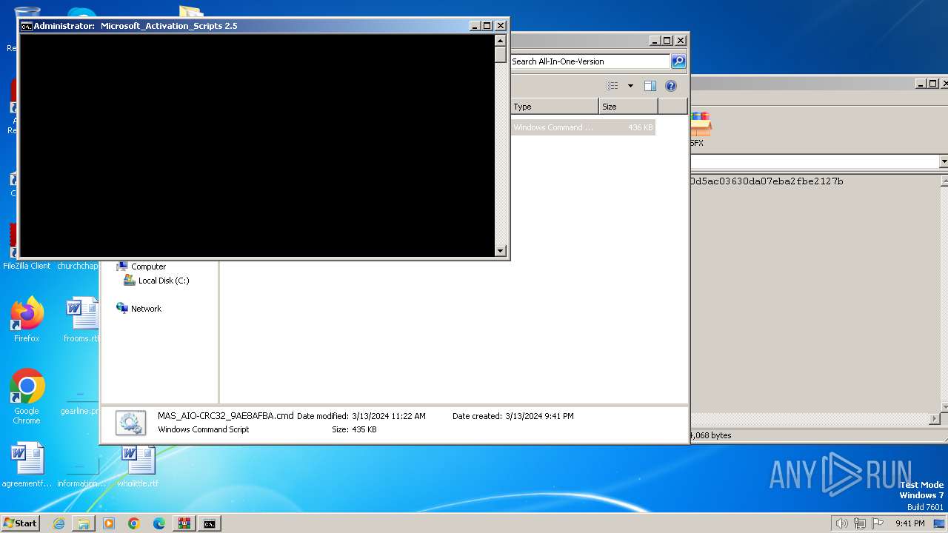The height and width of the screenshot is (533, 948).
Task: Click the search magnifier button in Explorer
Action: (x=678, y=61)
